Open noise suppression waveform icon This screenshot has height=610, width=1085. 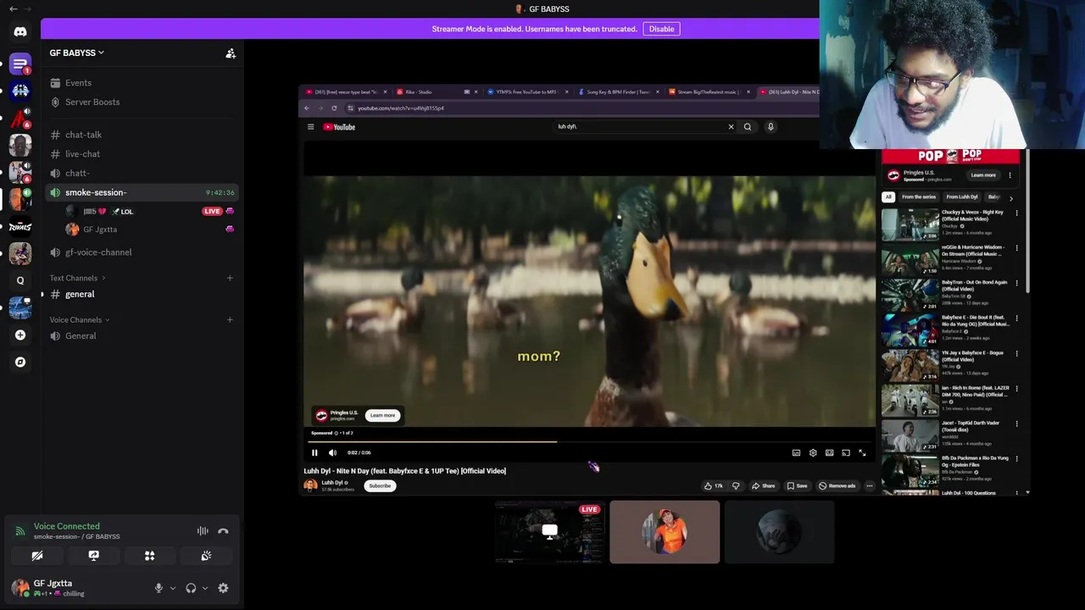(203, 531)
